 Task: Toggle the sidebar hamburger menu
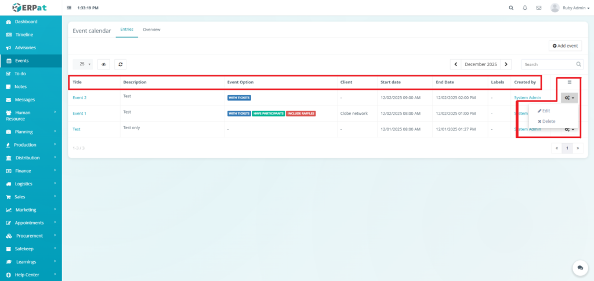(x=70, y=8)
